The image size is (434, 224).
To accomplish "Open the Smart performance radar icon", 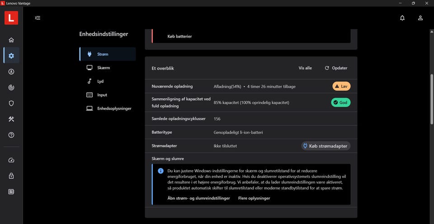I will point(11,88).
